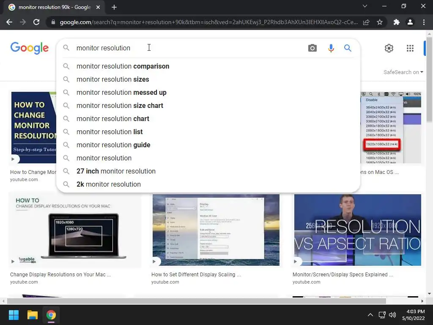Viewport: 433px width, 325px height.
Task: Open the Google apps grid
Action: click(x=410, y=48)
